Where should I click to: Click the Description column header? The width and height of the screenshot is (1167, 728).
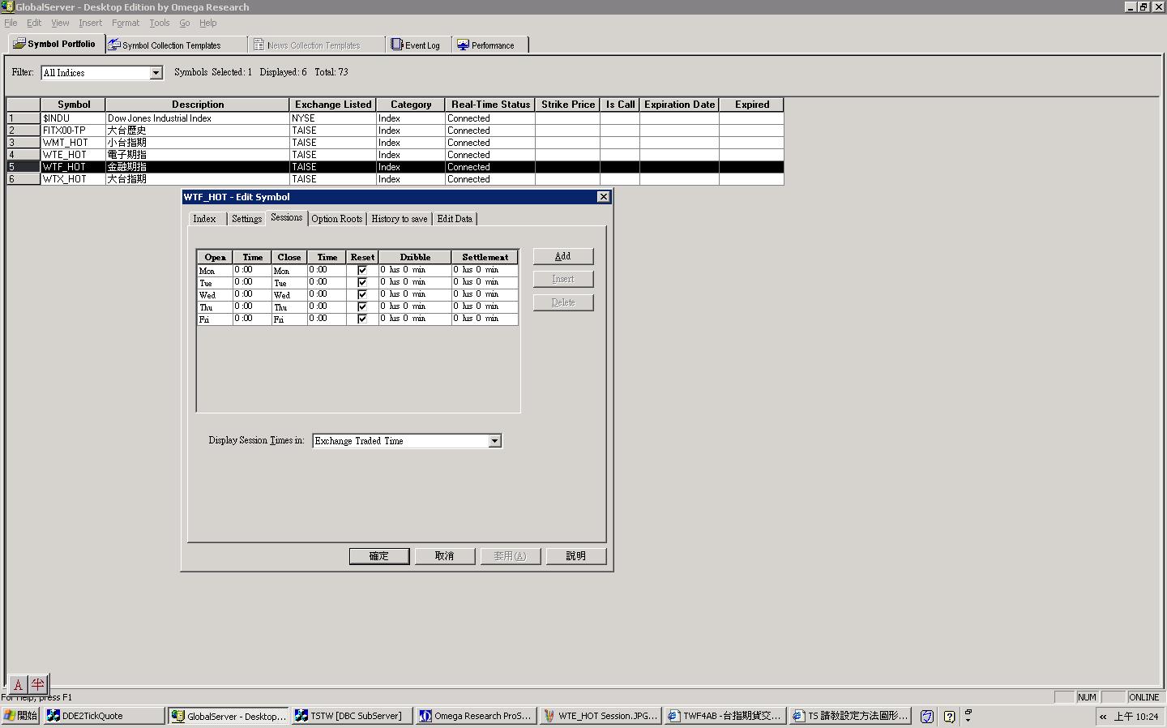coord(198,105)
